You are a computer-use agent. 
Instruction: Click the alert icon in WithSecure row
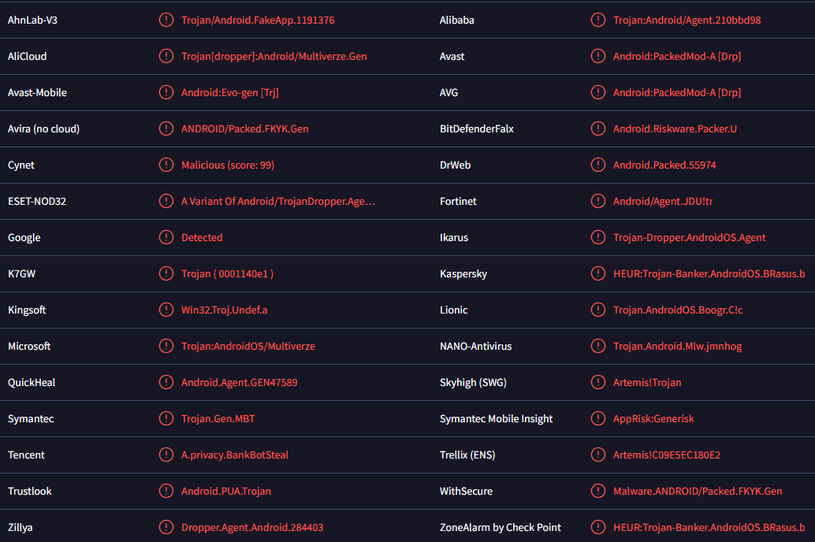[x=598, y=492]
